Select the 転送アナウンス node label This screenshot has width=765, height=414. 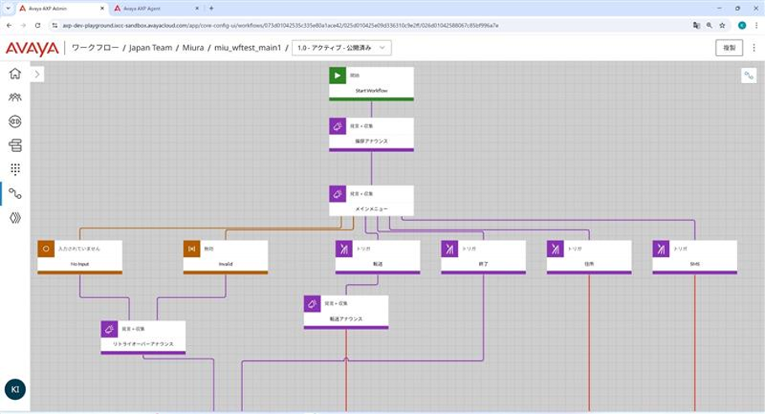point(346,319)
